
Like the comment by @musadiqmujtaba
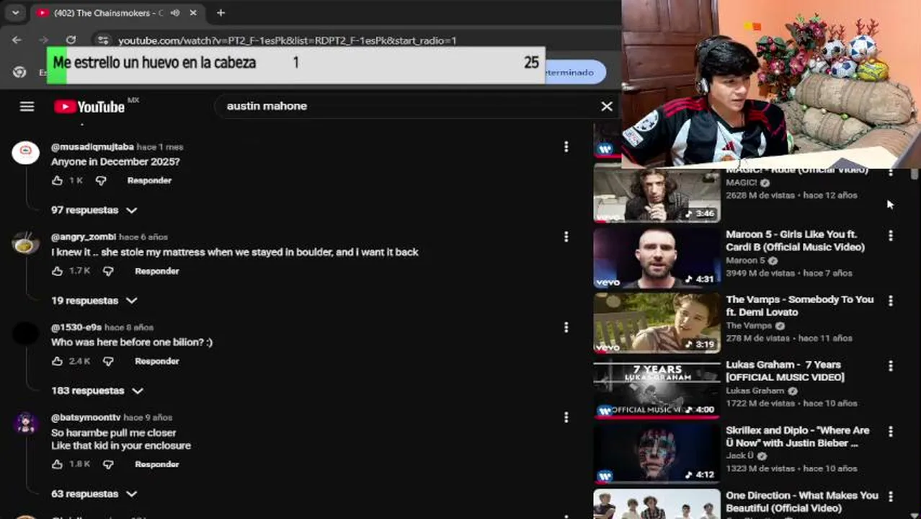pos(58,181)
